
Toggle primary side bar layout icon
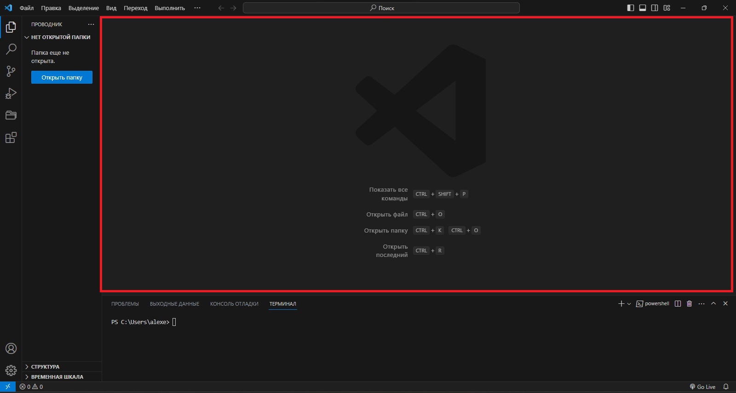point(631,8)
